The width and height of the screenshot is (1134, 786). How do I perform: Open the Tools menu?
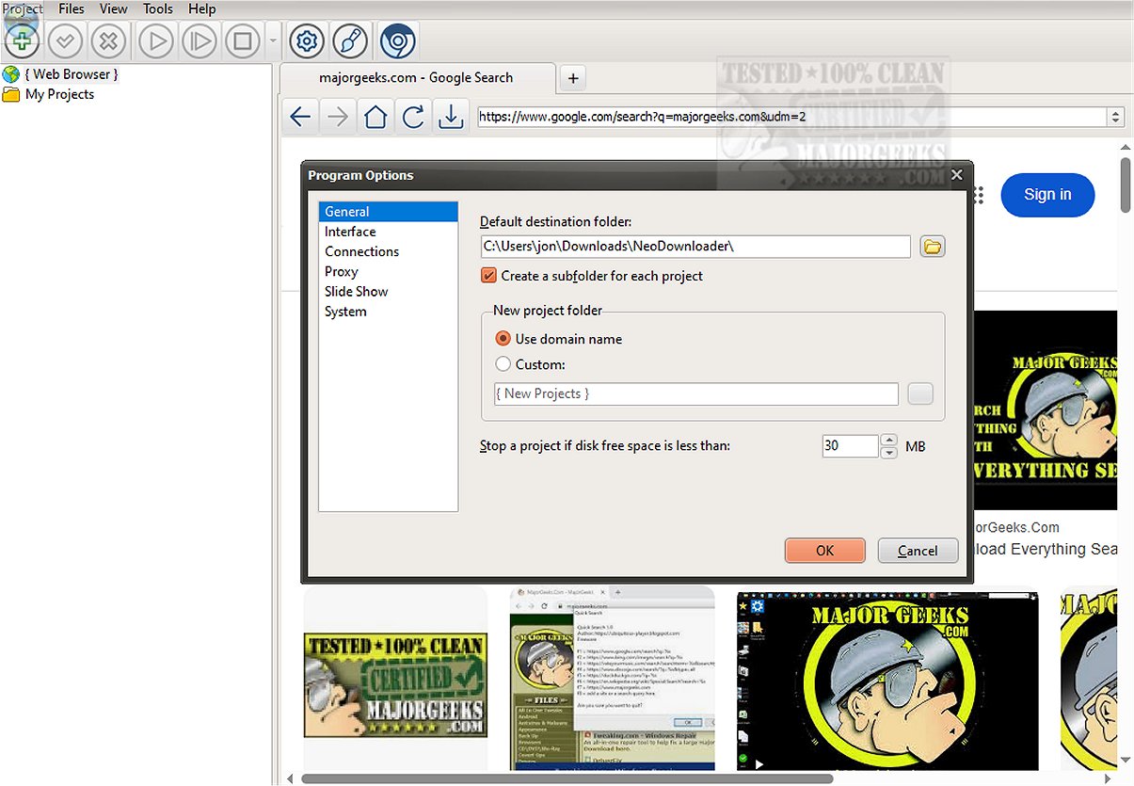[158, 8]
